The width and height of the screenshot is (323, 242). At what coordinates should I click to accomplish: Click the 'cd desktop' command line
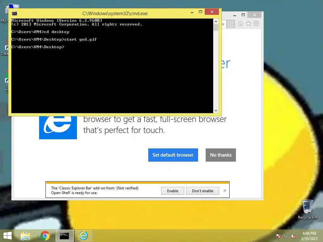[56, 32]
